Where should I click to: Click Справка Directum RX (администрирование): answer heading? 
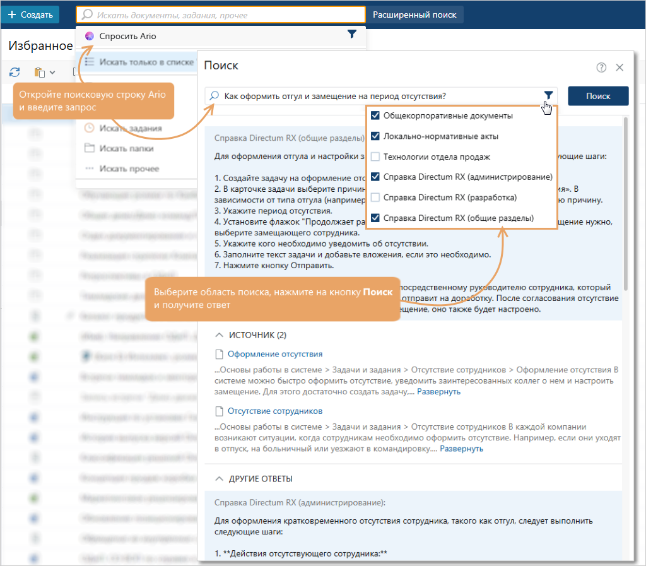300,502
